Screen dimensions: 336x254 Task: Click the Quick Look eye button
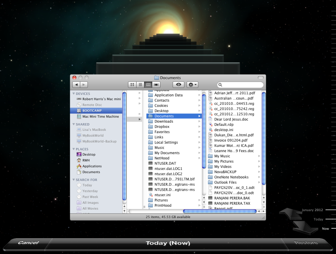click(178, 85)
